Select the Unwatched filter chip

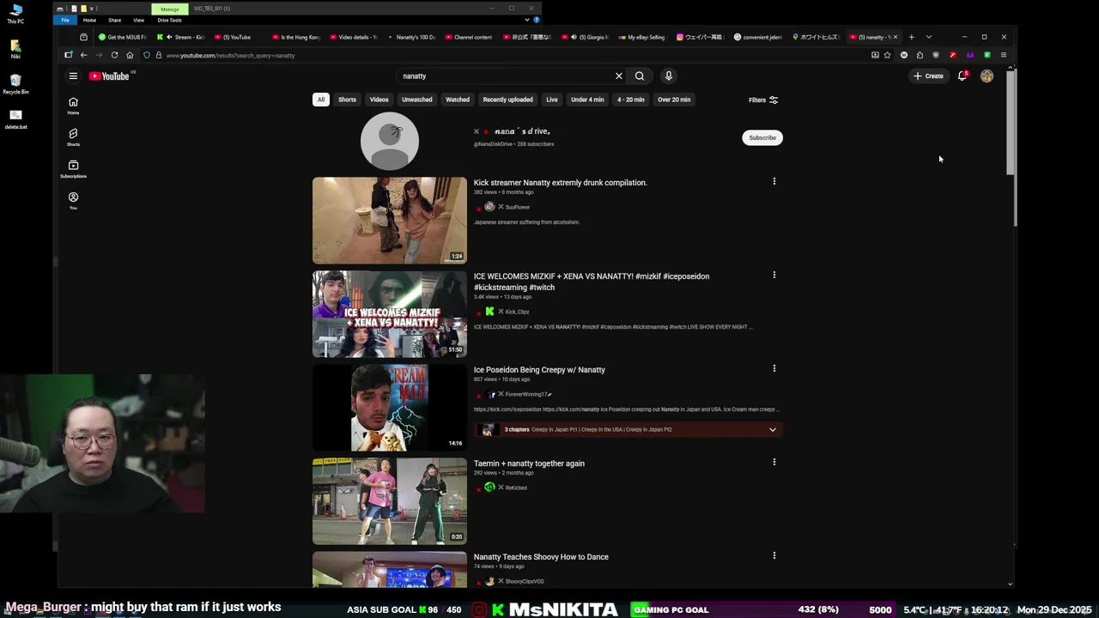tap(417, 100)
